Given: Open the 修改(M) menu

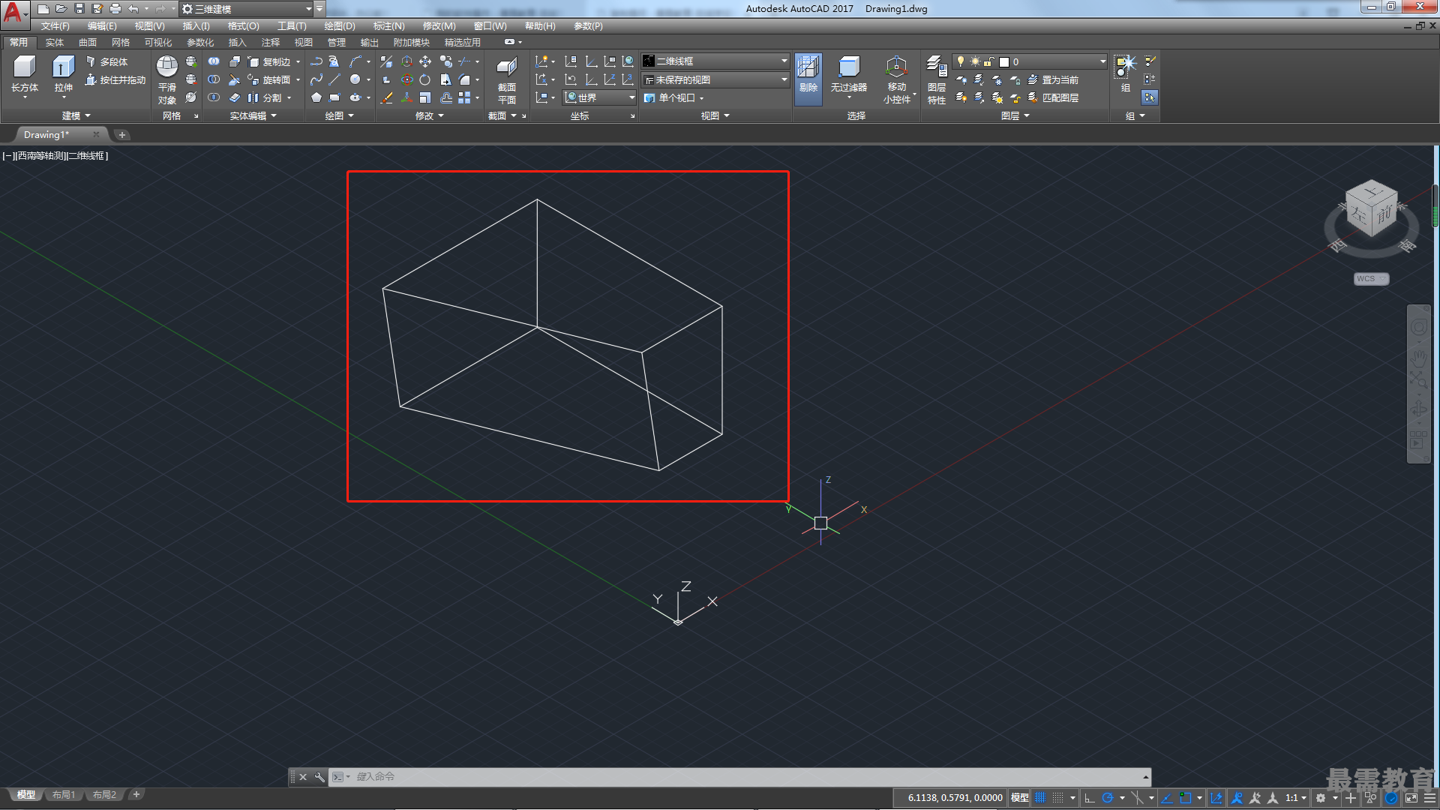Looking at the screenshot, I should (439, 26).
